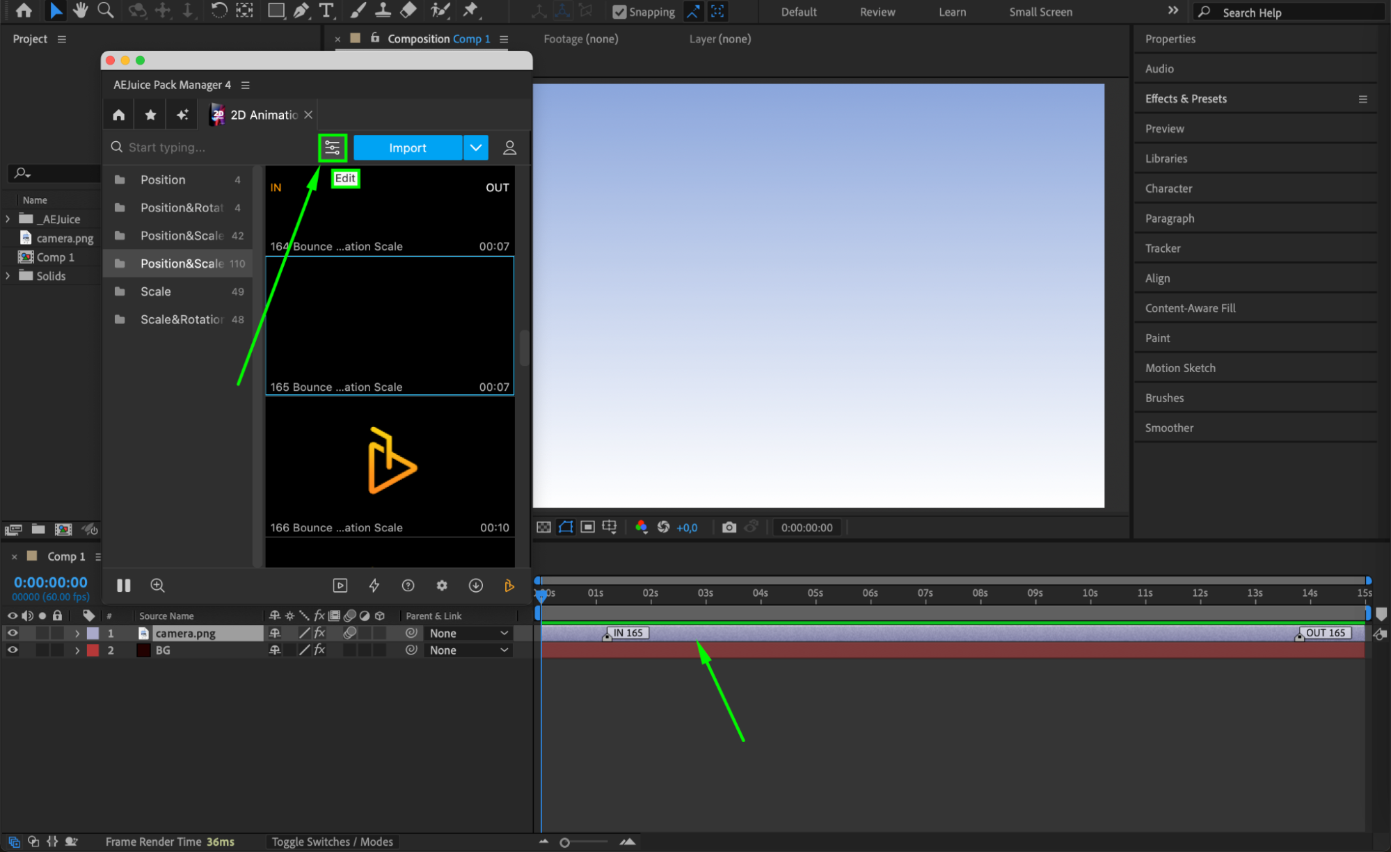Image resolution: width=1391 pixels, height=852 pixels.
Task: Click the blue Import button
Action: pos(407,147)
